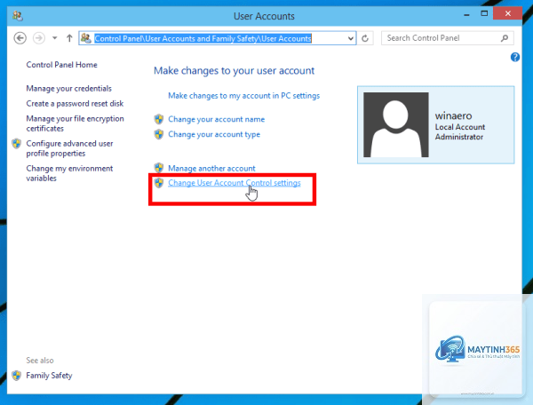The image size is (533, 405).
Task: Click the winaero account picture
Action: click(395, 124)
